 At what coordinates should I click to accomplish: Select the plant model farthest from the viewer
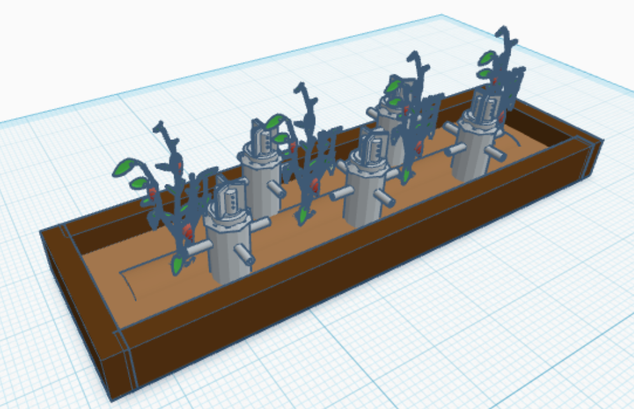pyautogui.click(x=501, y=75)
